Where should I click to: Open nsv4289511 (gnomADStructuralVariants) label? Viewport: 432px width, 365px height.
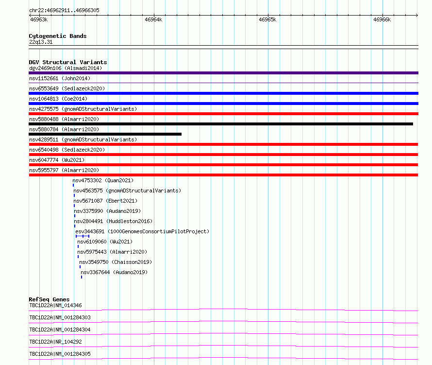point(83,139)
